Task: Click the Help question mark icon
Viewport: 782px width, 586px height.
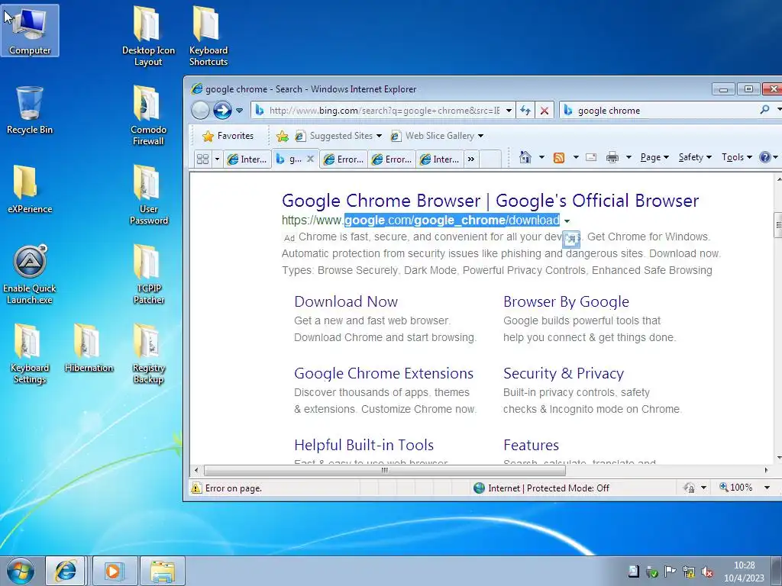Action: point(764,157)
